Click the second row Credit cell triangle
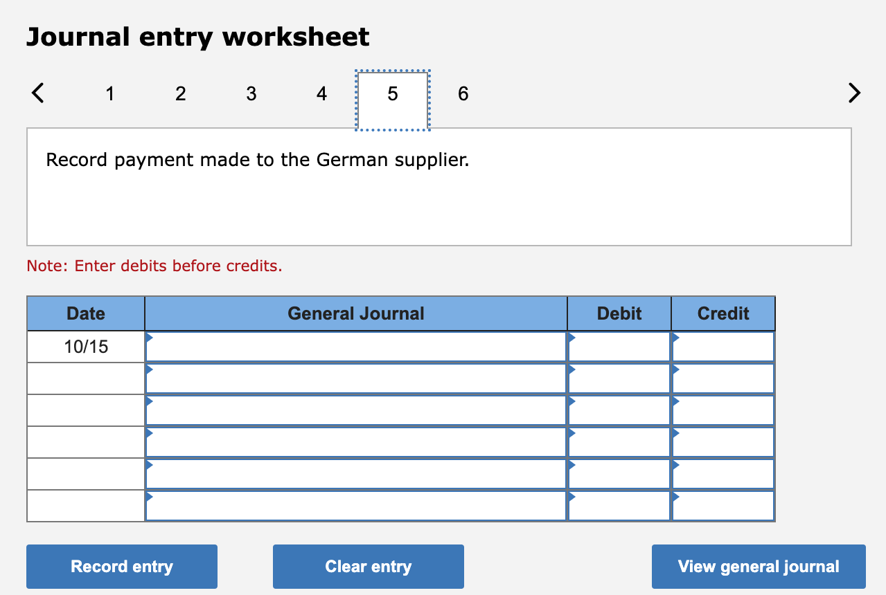The image size is (886, 595). tap(675, 369)
